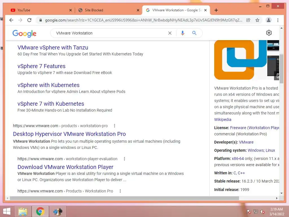Click the vertical scrollbar up arrow
The width and height of the screenshot is (289, 217).
281,28
